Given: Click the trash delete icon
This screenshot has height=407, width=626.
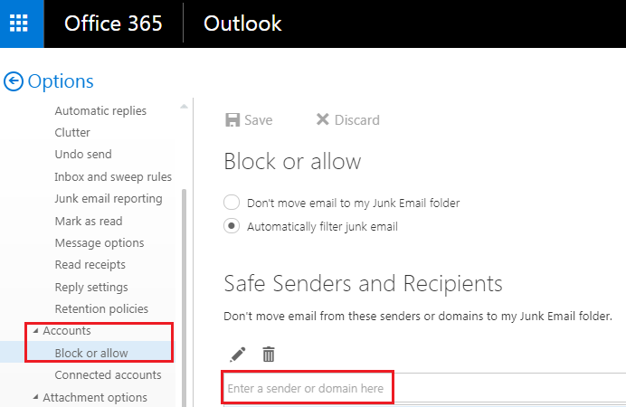Looking at the screenshot, I should click(x=269, y=354).
